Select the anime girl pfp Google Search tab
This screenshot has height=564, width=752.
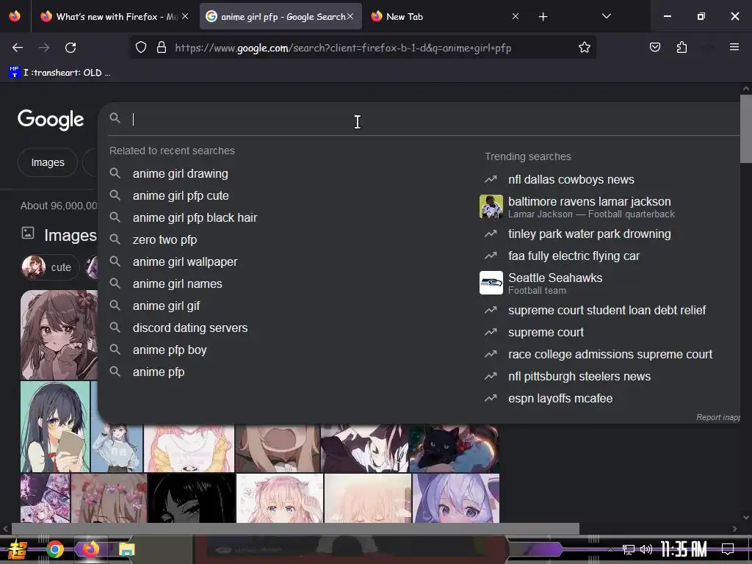point(281,16)
